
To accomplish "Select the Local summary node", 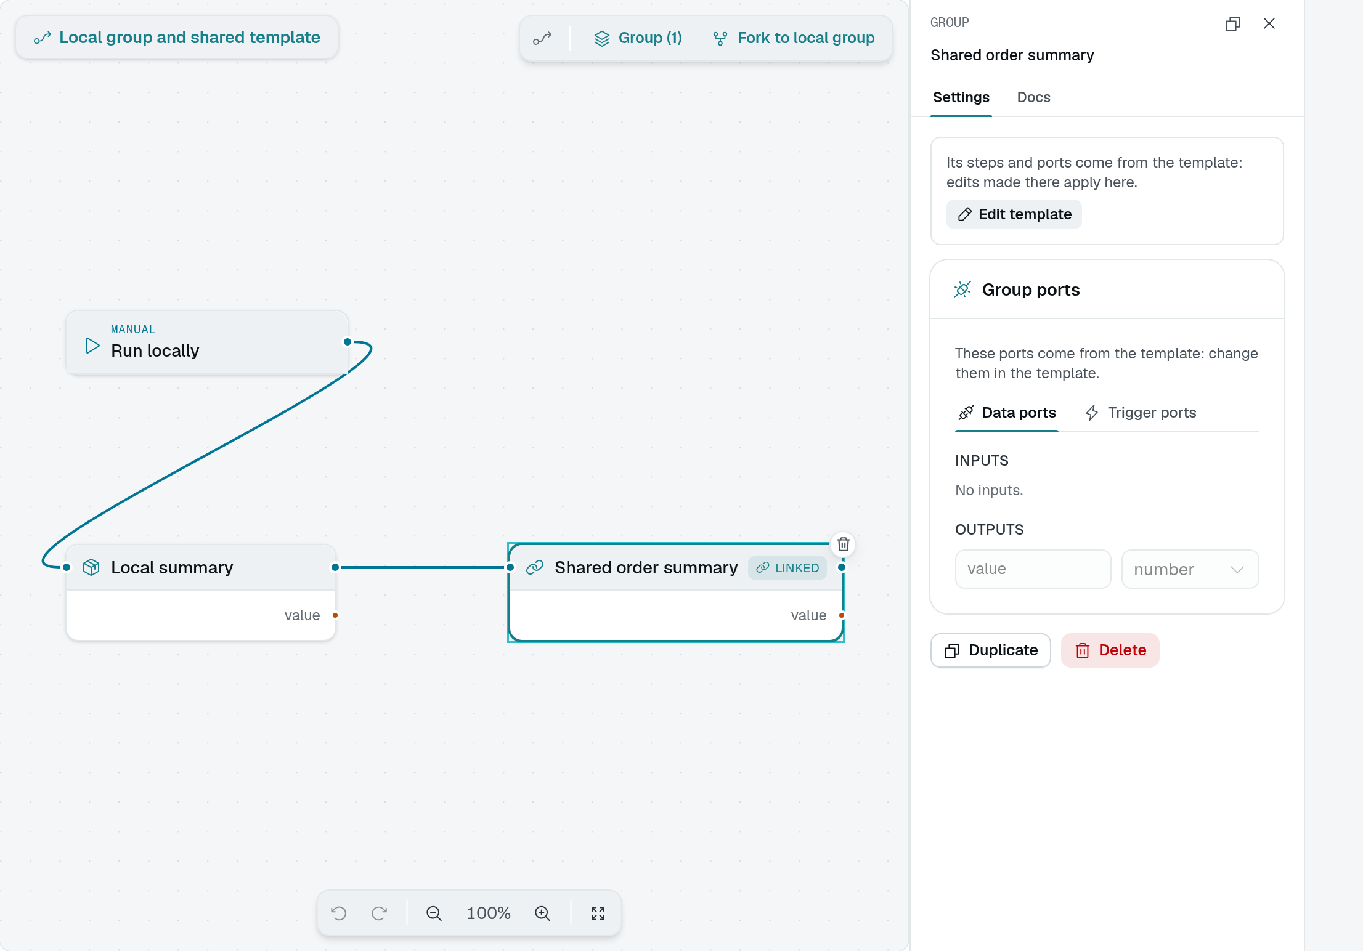I will (201, 592).
